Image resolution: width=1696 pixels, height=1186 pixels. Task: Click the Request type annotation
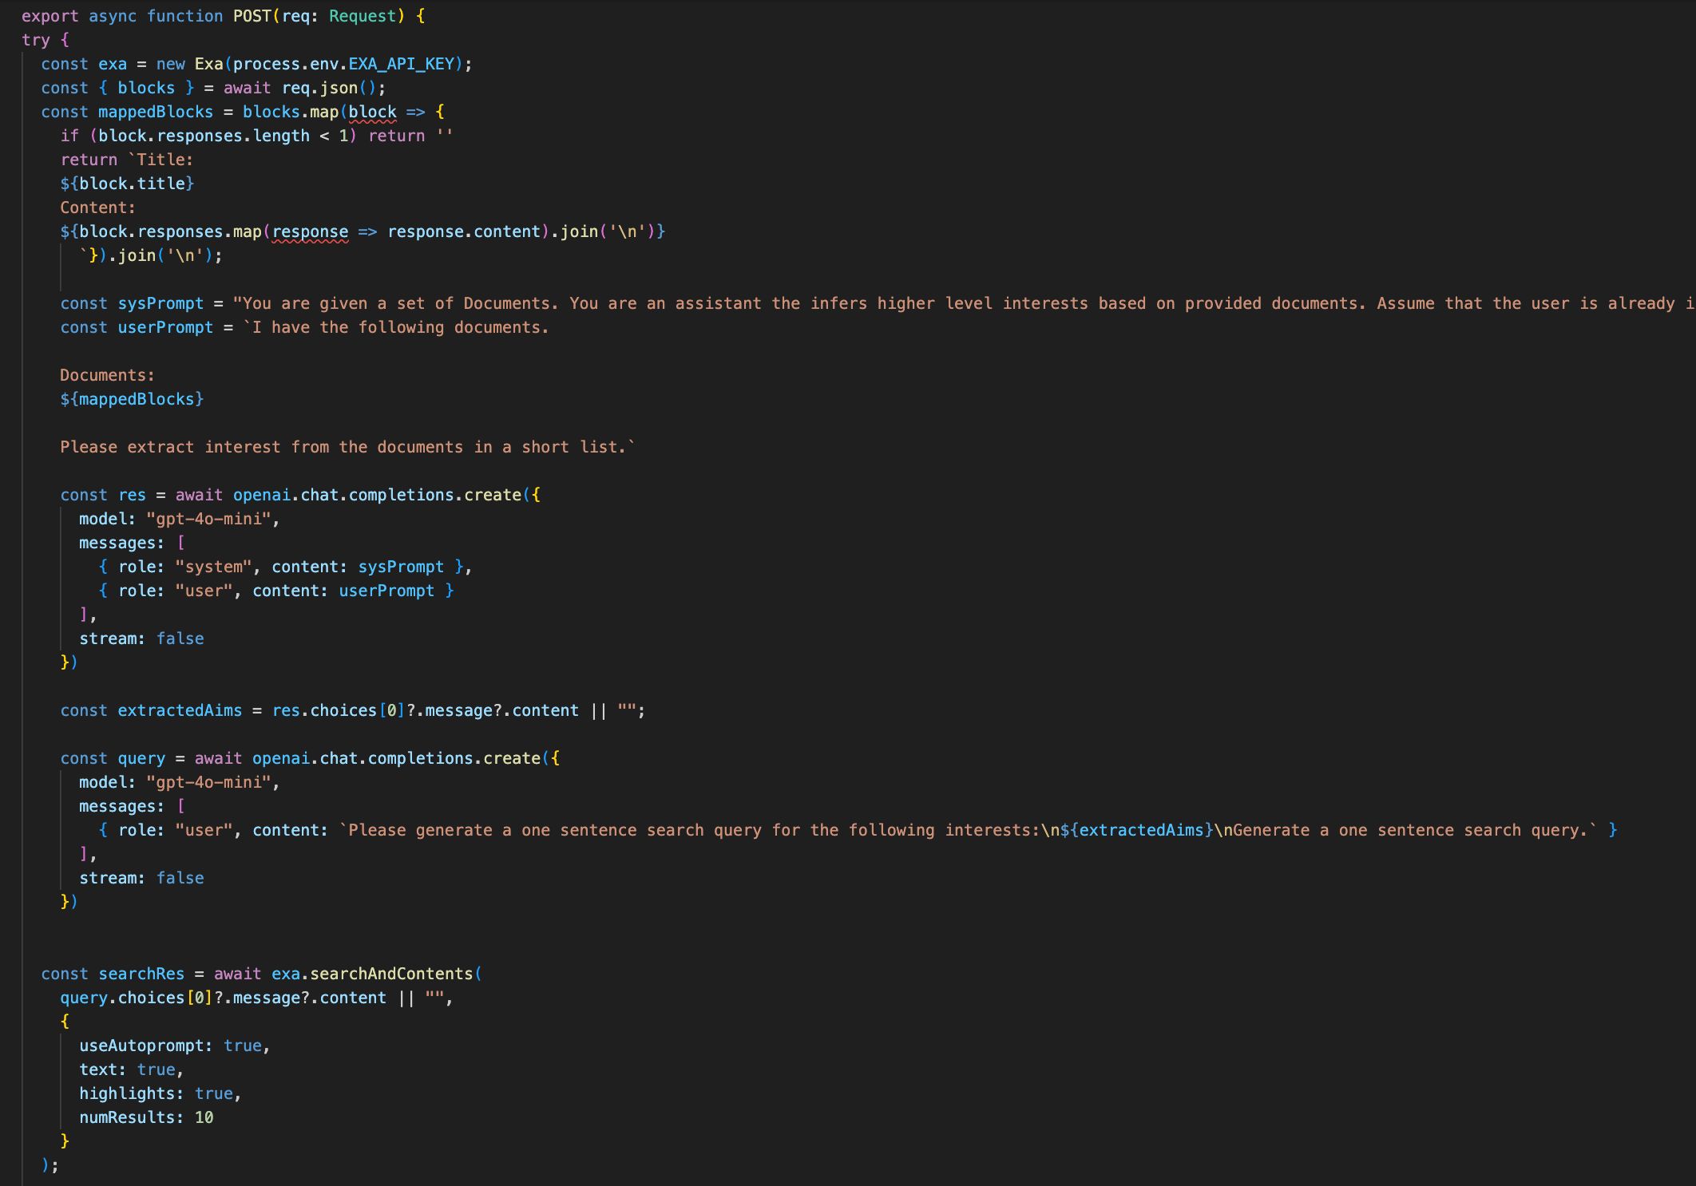pyautogui.click(x=363, y=16)
